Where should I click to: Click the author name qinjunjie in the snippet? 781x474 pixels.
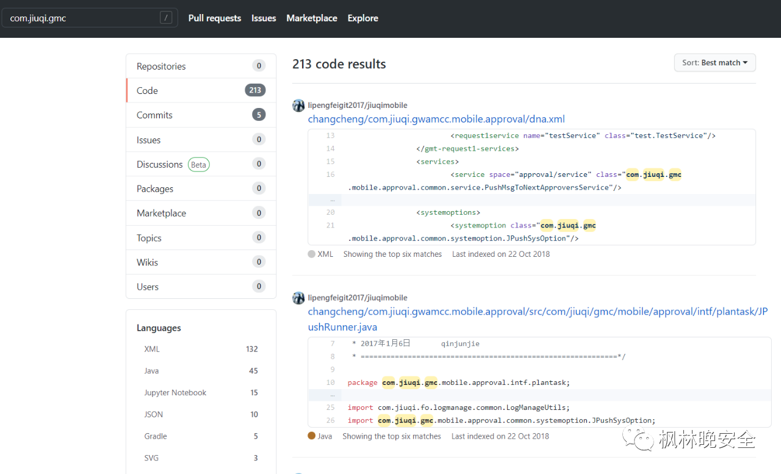click(461, 344)
